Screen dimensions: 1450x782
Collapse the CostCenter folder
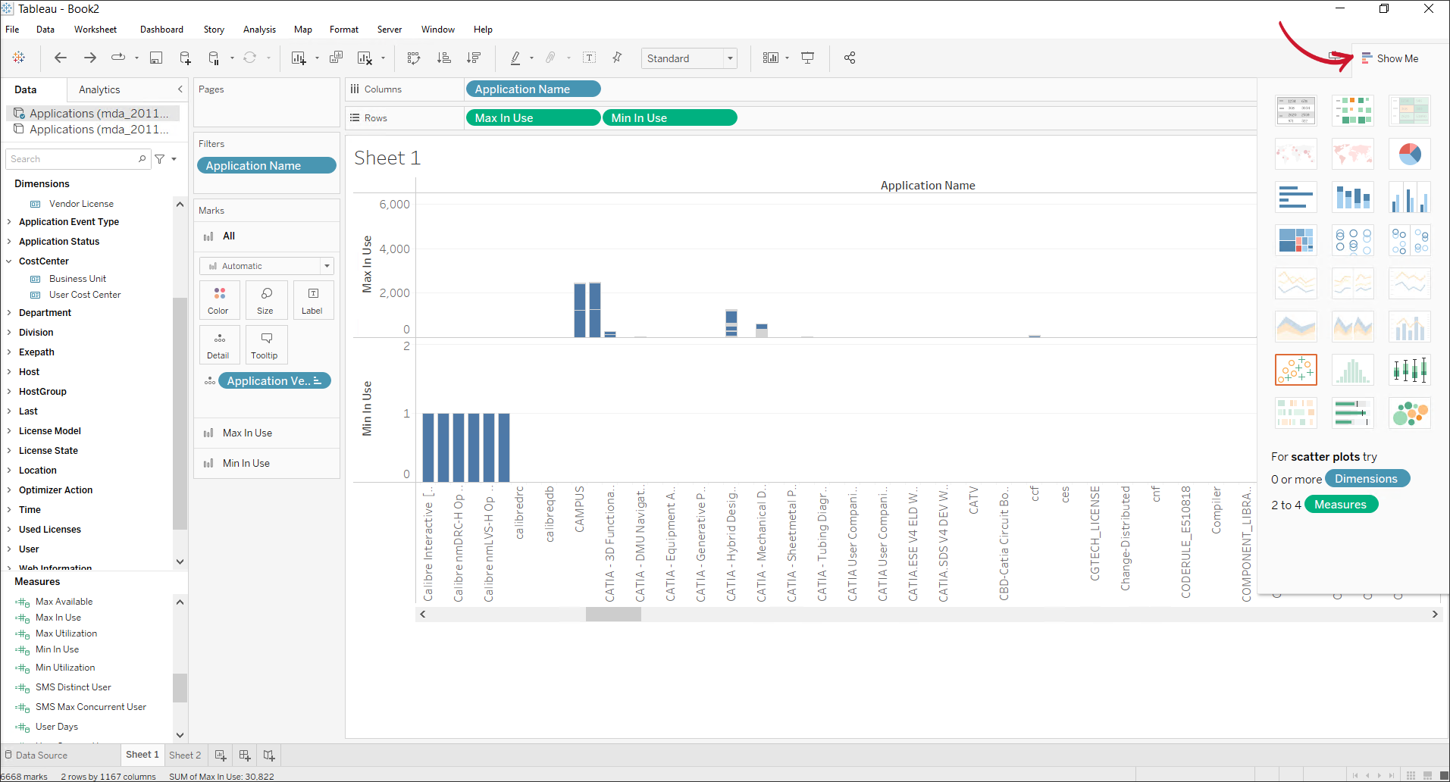point(9,261)
